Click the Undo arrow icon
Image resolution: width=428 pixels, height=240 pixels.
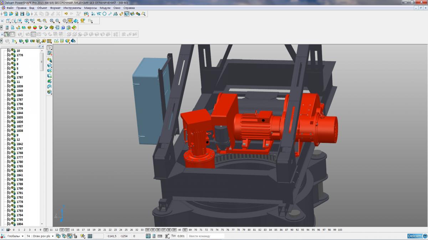66,14
